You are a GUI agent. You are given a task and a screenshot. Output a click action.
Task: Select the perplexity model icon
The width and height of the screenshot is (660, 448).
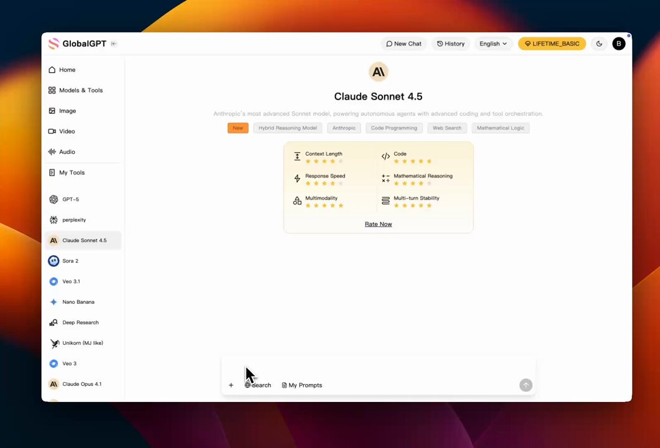54,220
